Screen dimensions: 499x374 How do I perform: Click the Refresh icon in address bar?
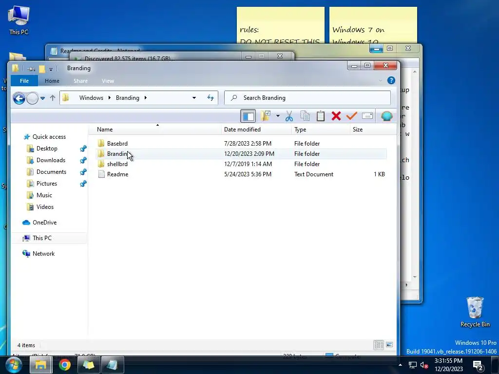coord(211,97)
